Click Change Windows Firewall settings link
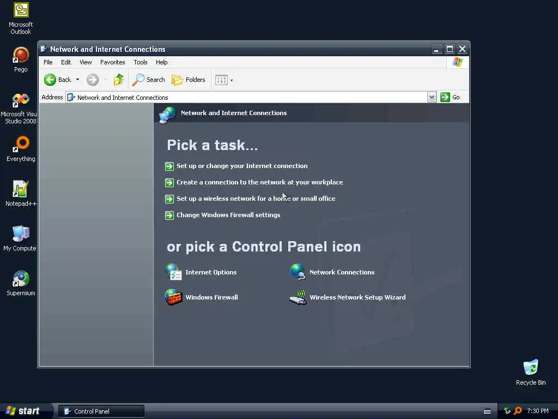 click(228, 215)
